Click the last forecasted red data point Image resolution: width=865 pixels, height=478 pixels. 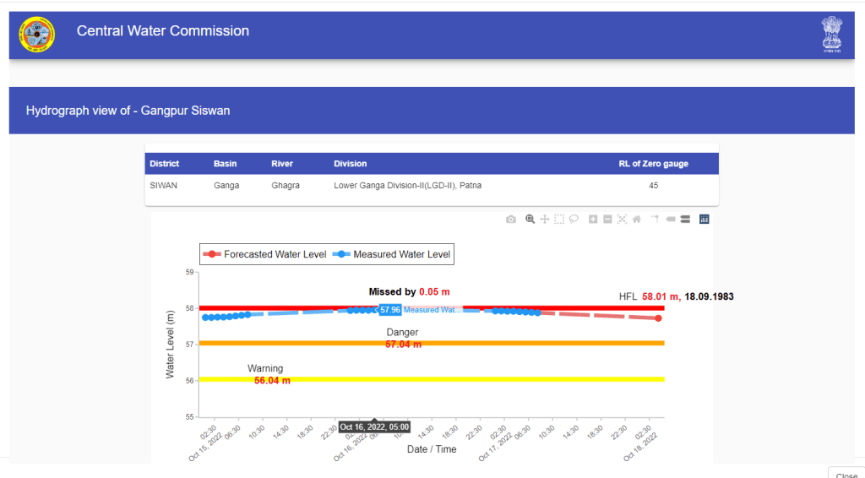click(658, 318)
